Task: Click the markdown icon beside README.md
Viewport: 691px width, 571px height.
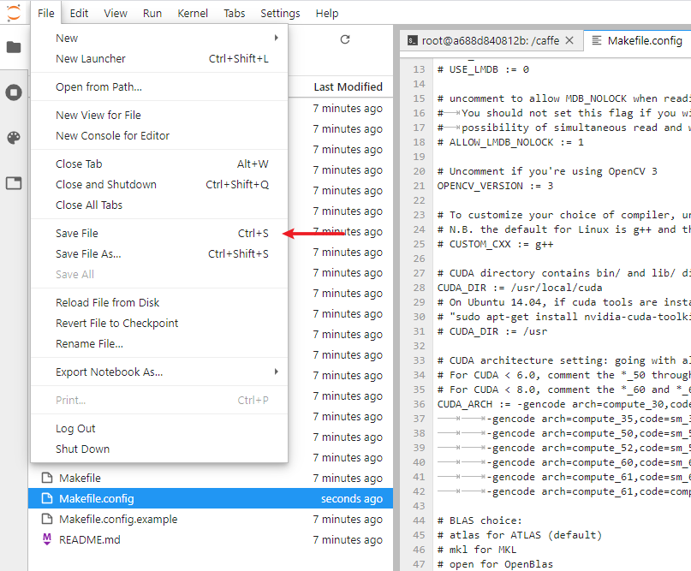Action: [47, 539]
